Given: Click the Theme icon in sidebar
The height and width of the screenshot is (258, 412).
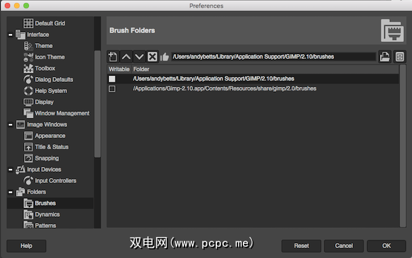Looking at the screenshot, I should [x=28, y=46].
